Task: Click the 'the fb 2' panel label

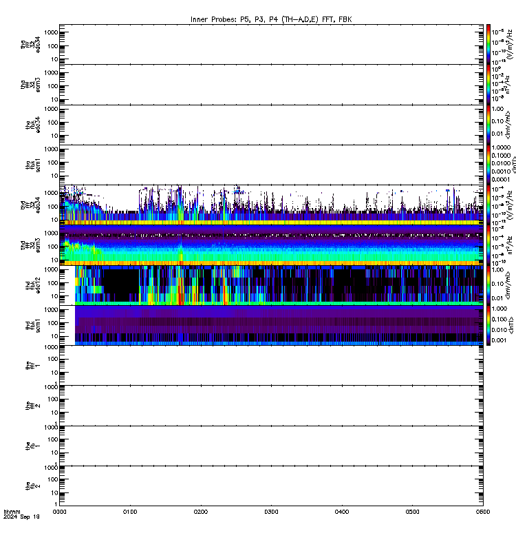Action: [x=33, y=486]
